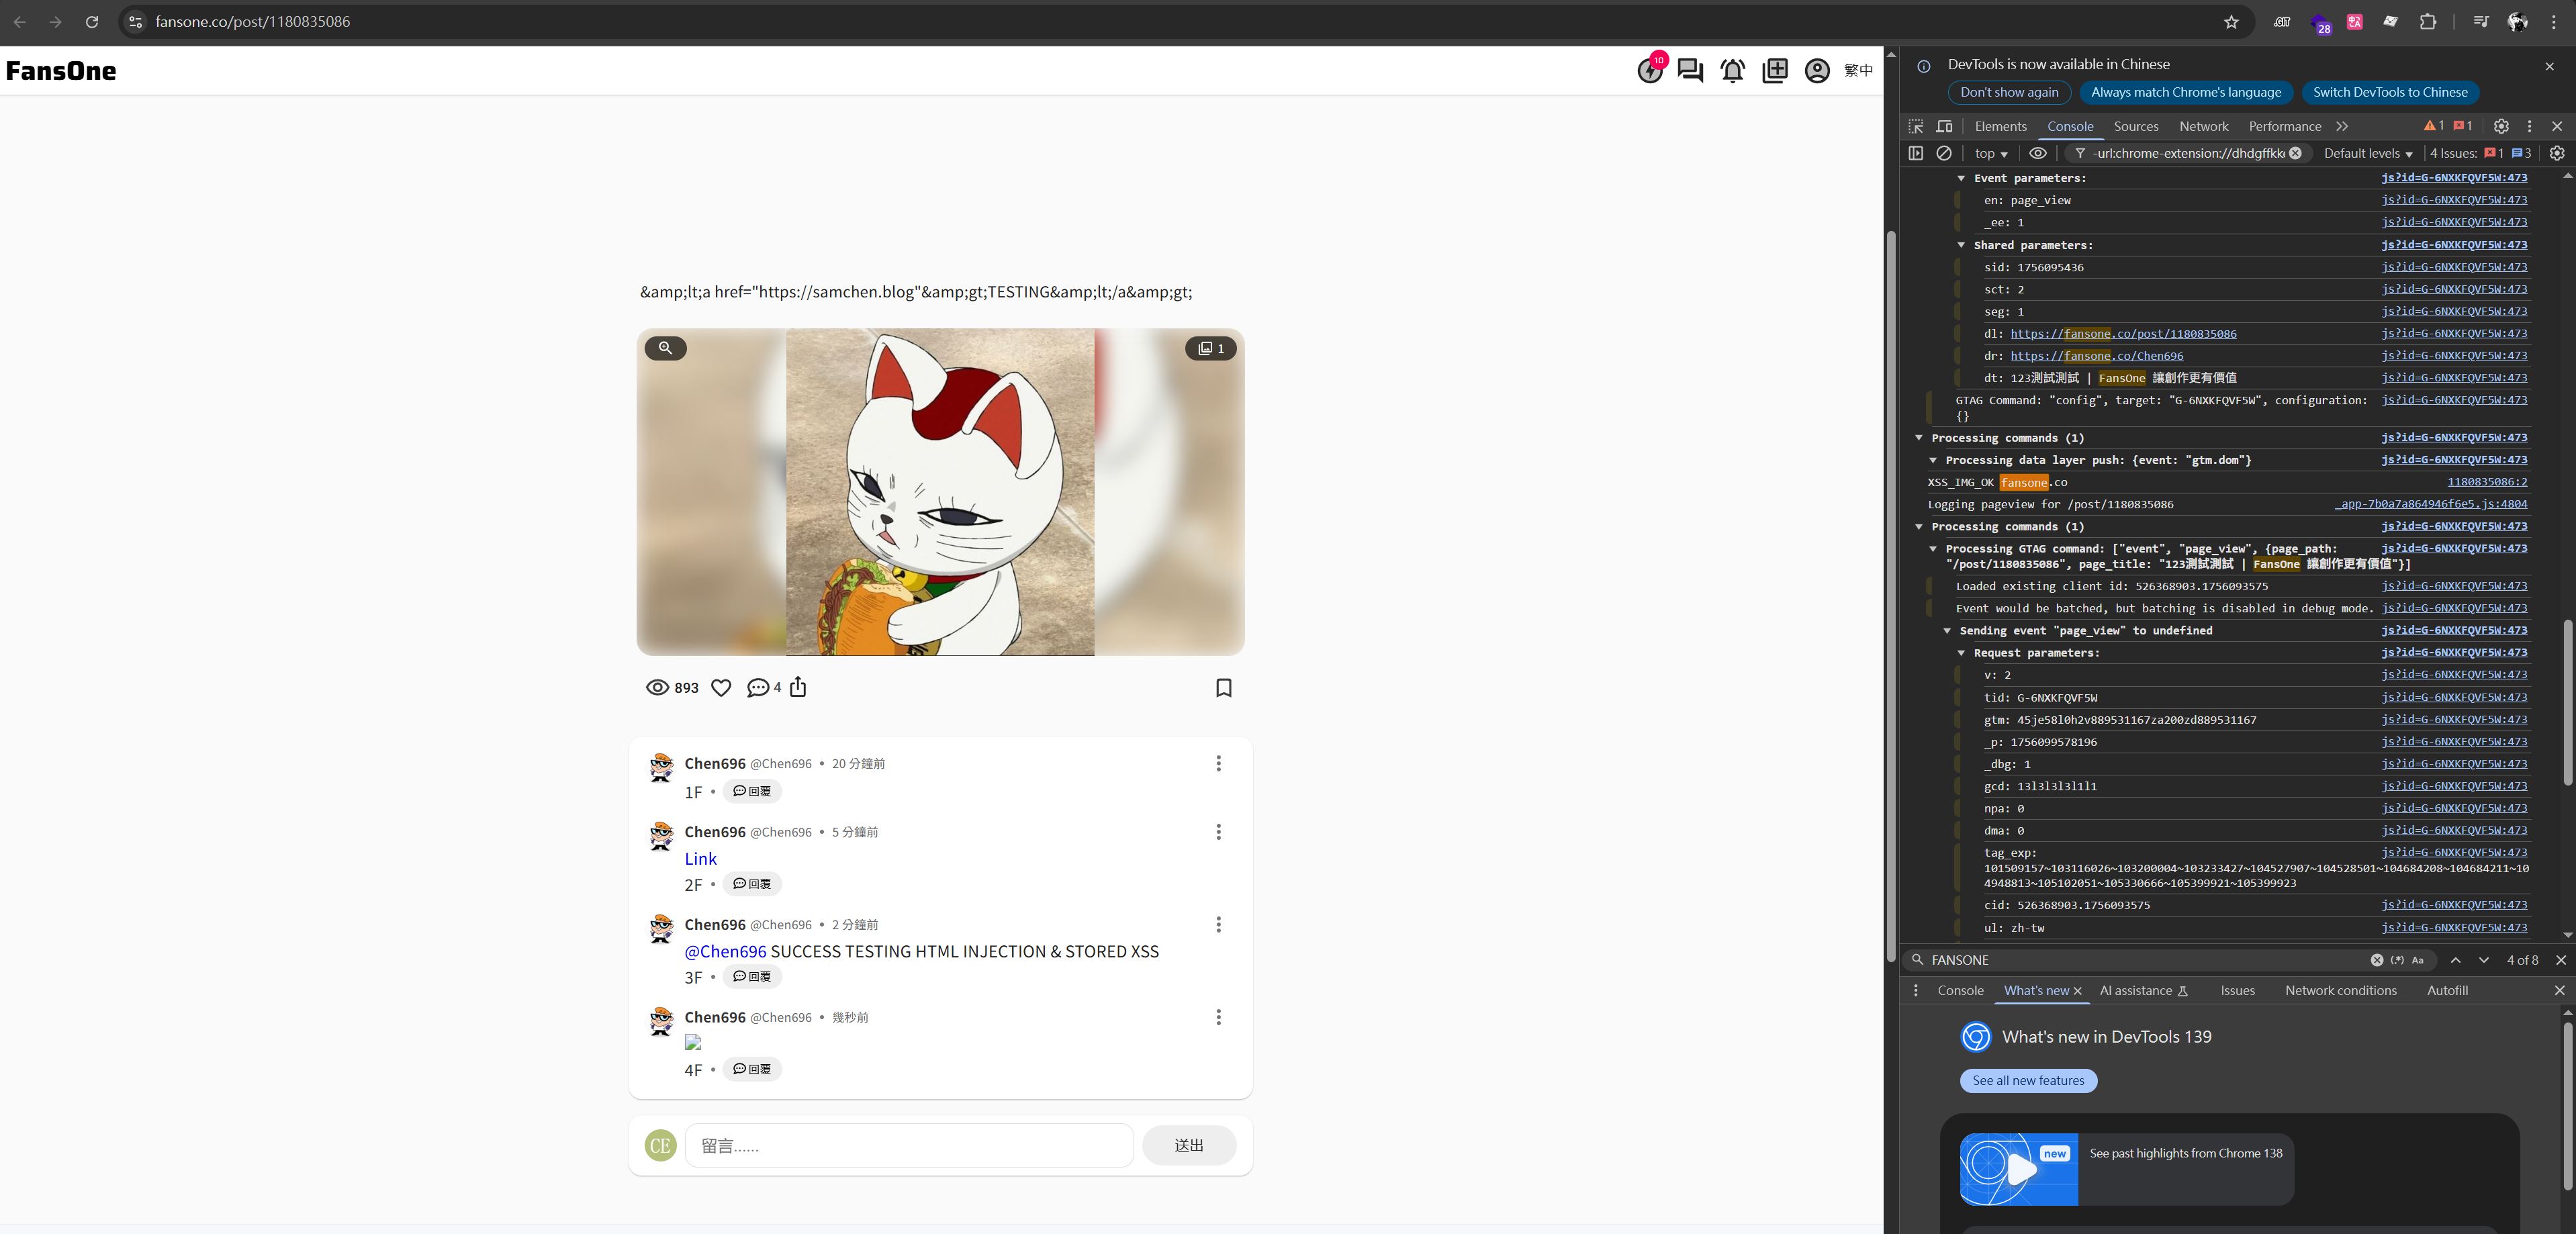The height and width of the screenshot is (1234, 2576).
Task: Collapse the Processing data layer push group
Action: tap(1933, 460)
